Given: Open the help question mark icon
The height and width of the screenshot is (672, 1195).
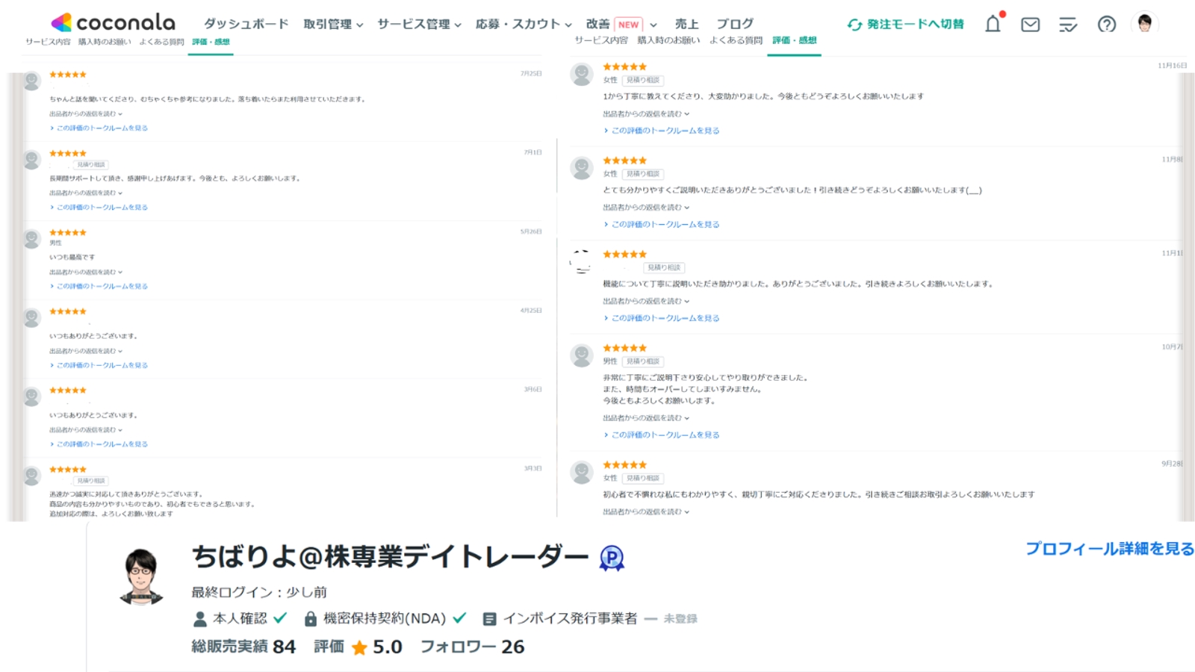Looking at the screenshot, I should coord(1107,25).
